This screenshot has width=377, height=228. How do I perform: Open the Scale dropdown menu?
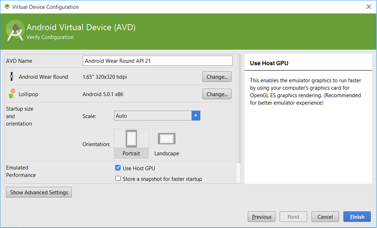point(196,116)
